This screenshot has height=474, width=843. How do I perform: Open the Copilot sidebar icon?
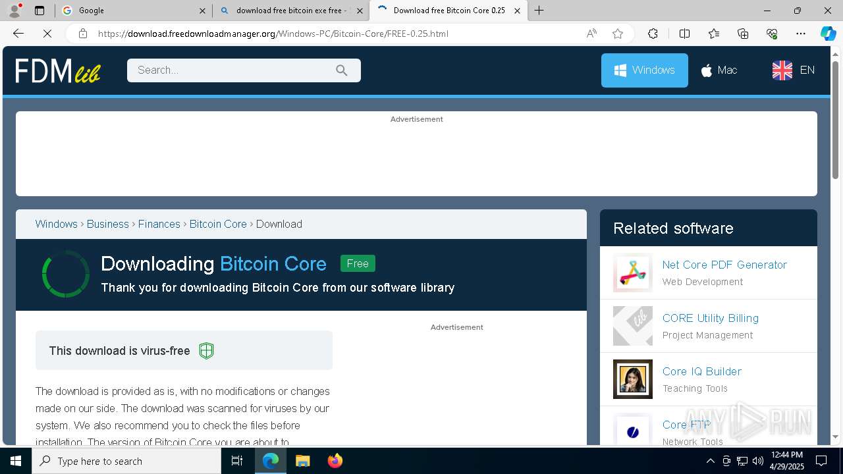[x=828, y=34]
